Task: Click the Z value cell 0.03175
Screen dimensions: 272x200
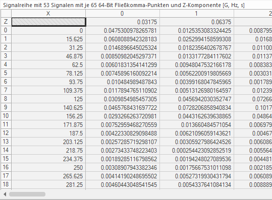Action: coord(123,22)
